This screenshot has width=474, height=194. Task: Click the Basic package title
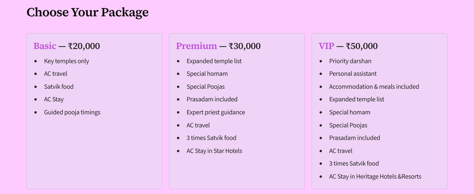click(x=45, y=46)
